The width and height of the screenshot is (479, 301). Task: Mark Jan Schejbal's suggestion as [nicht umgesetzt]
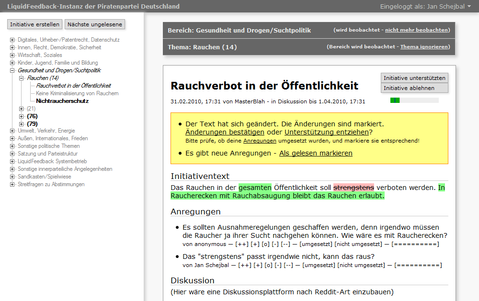pos(363,265)
